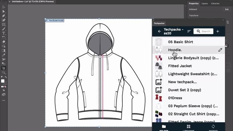Open the sort options in Techpacker
The height and width of the screenshot is (131, 233).
189,31
